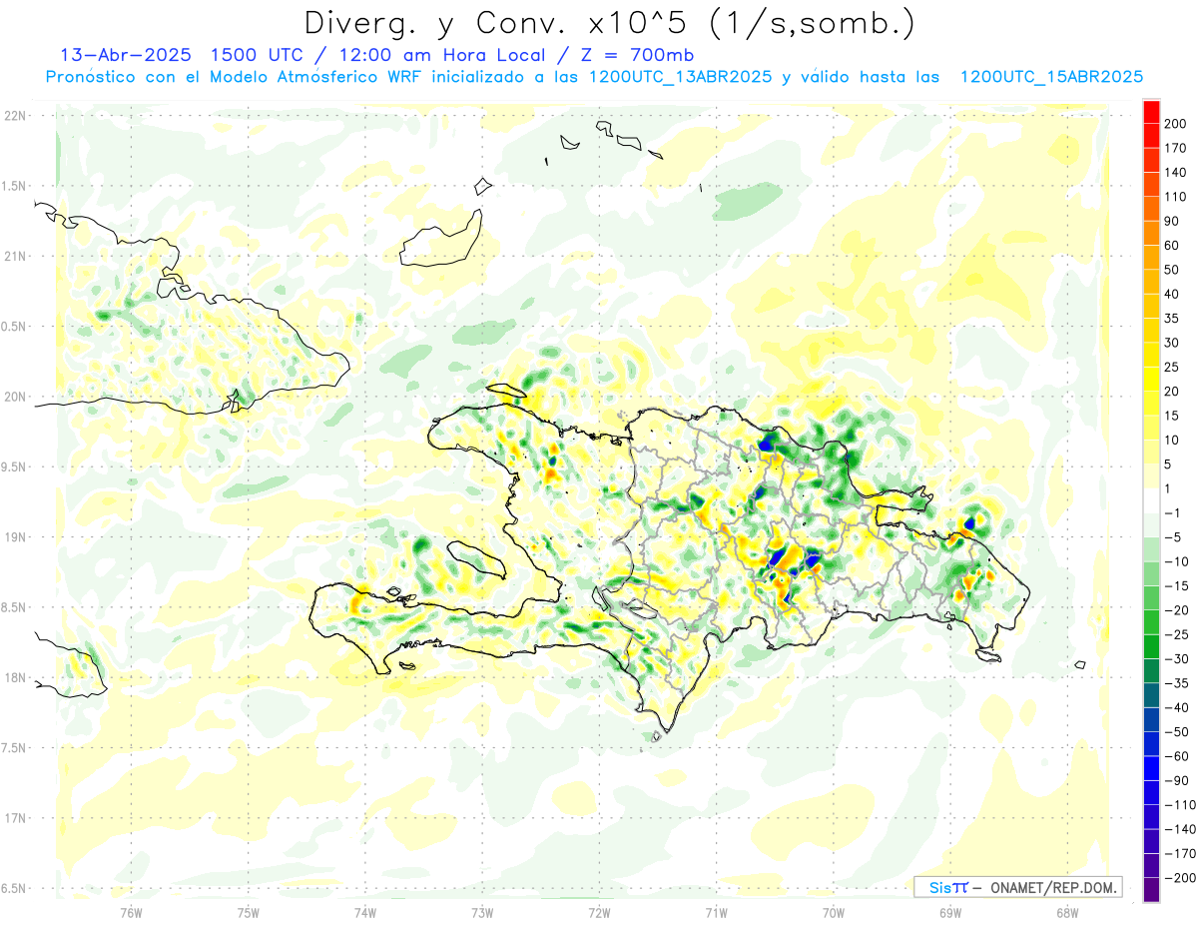Click the '18N' latitude label
This screenshot has width=1198, height=926.
14,677
